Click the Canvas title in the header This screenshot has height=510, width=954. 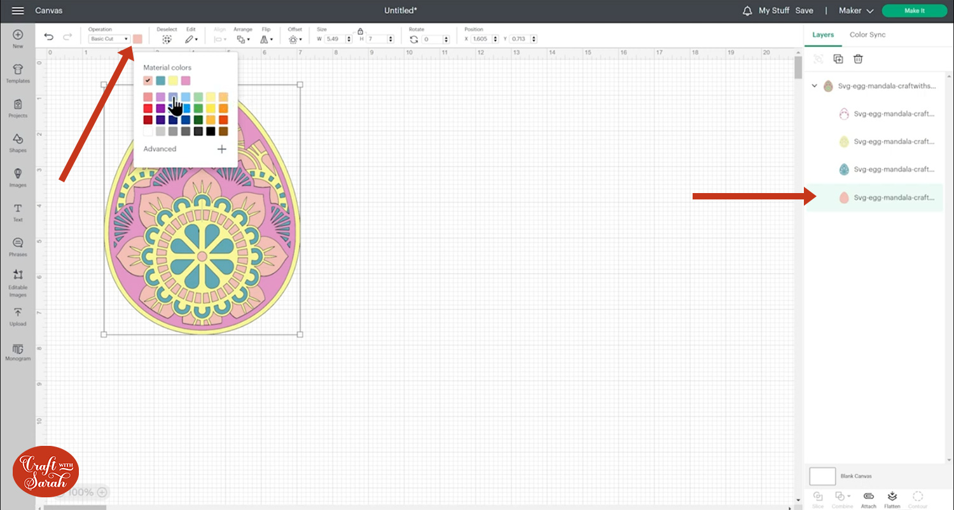point(49,11)
